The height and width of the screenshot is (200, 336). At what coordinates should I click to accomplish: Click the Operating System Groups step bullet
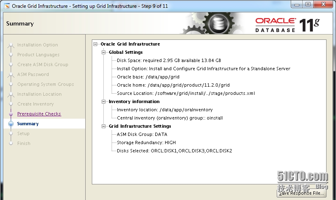pos(11,84)
